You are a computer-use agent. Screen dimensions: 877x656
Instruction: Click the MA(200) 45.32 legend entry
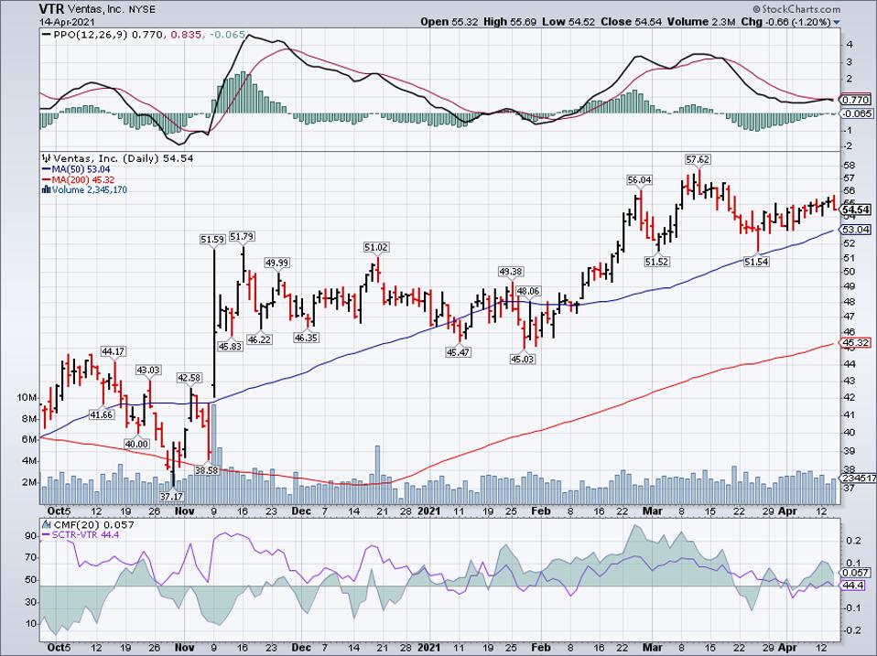click(83, 179)
